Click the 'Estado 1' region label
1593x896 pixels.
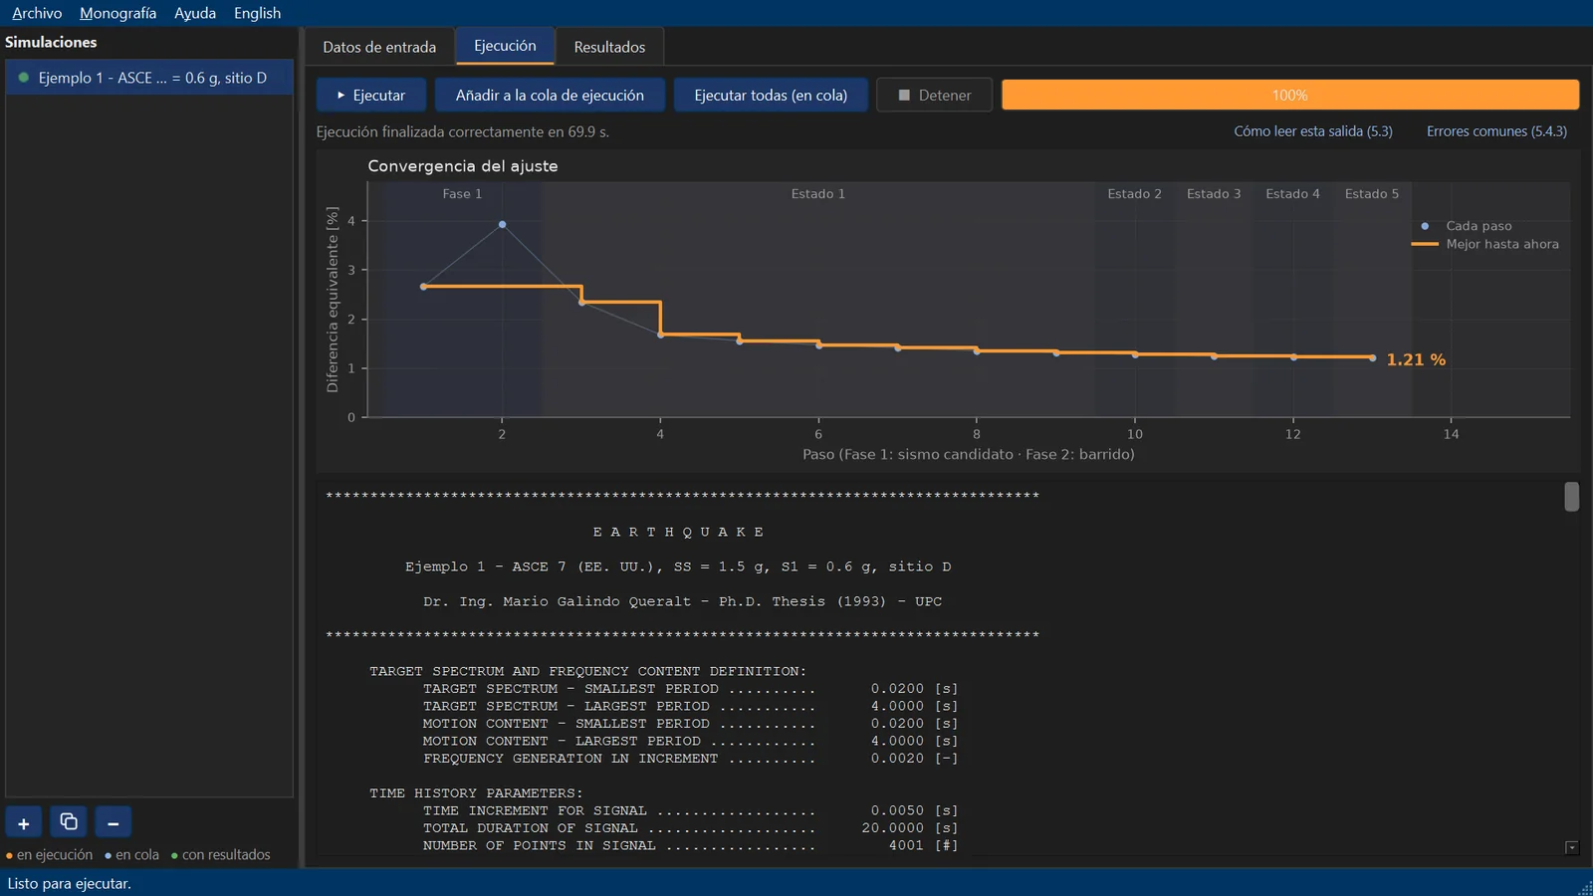click(818, 194)
